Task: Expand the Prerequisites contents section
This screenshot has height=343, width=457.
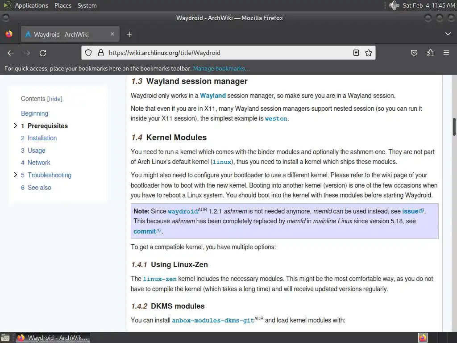Action: coord(16,125)
